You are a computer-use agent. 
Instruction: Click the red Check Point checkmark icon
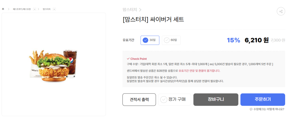click(x=128, y=59)
